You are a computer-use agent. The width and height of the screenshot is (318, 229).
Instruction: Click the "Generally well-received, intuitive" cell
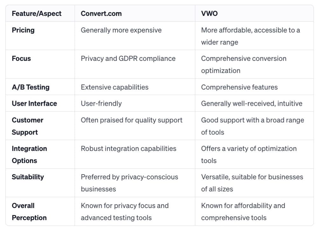click(x=252, y=104)
